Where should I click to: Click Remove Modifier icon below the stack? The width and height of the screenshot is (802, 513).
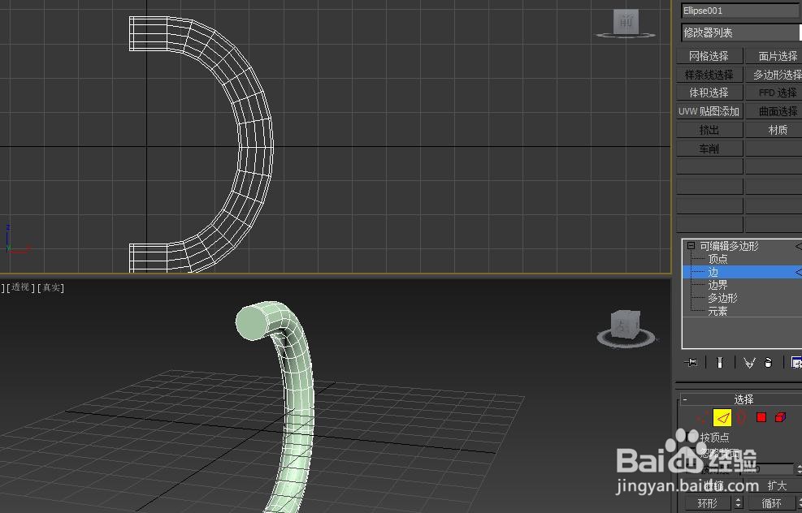(768, 362)
